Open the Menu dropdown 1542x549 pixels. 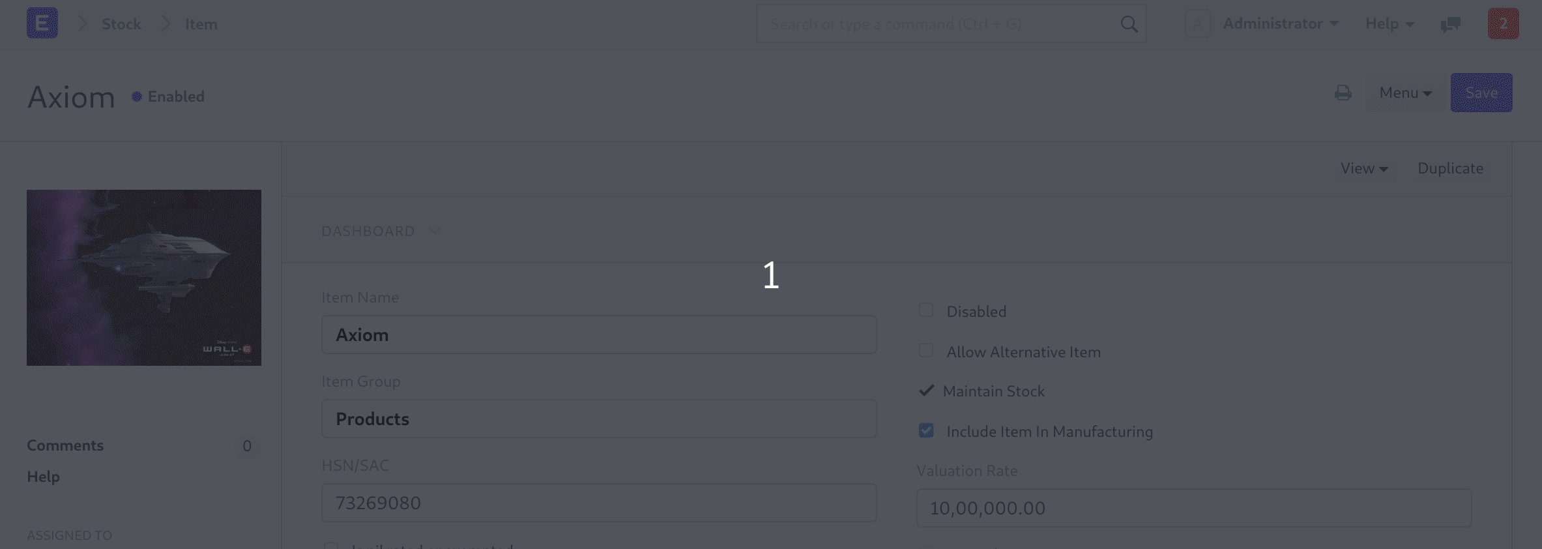click(1405, 93)
